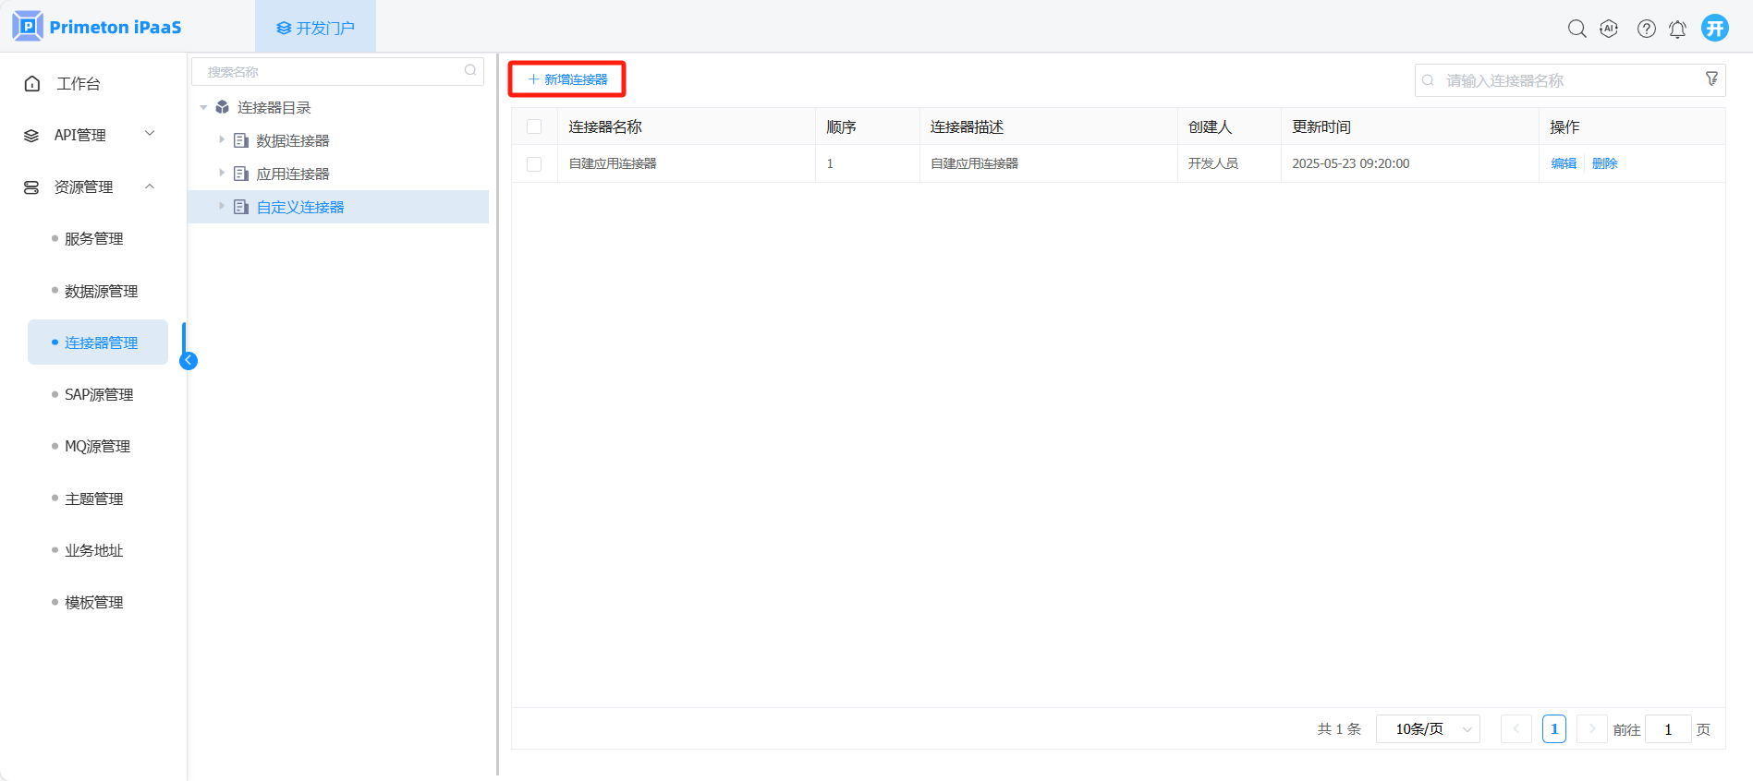Viewport: 1753px width, 781px height.
Task: Click the filter funnel icon
Action: point(1711,79)
